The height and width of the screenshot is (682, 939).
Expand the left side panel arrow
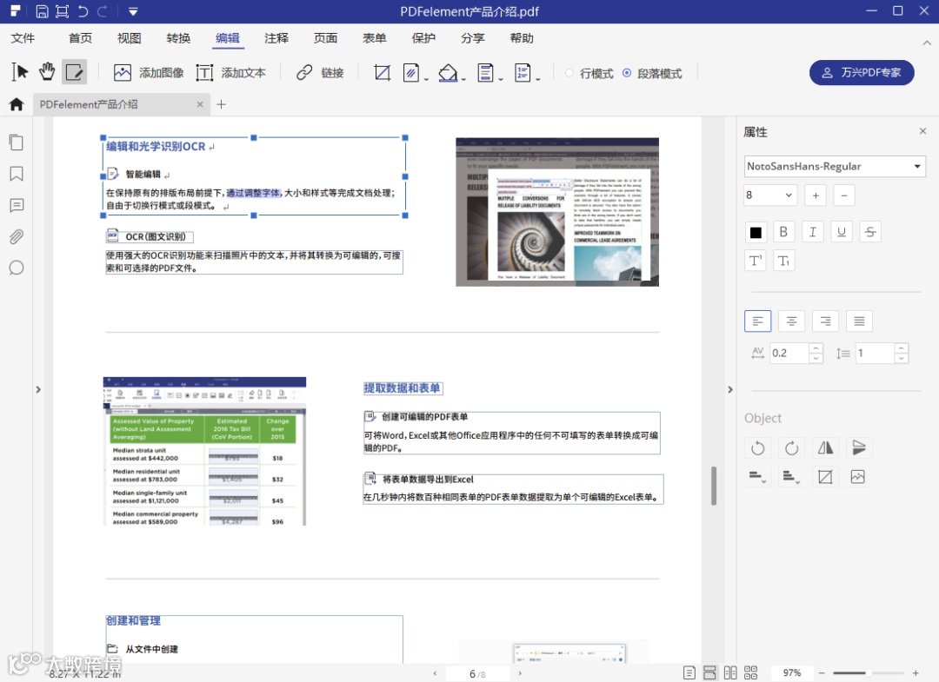point(38,389)
